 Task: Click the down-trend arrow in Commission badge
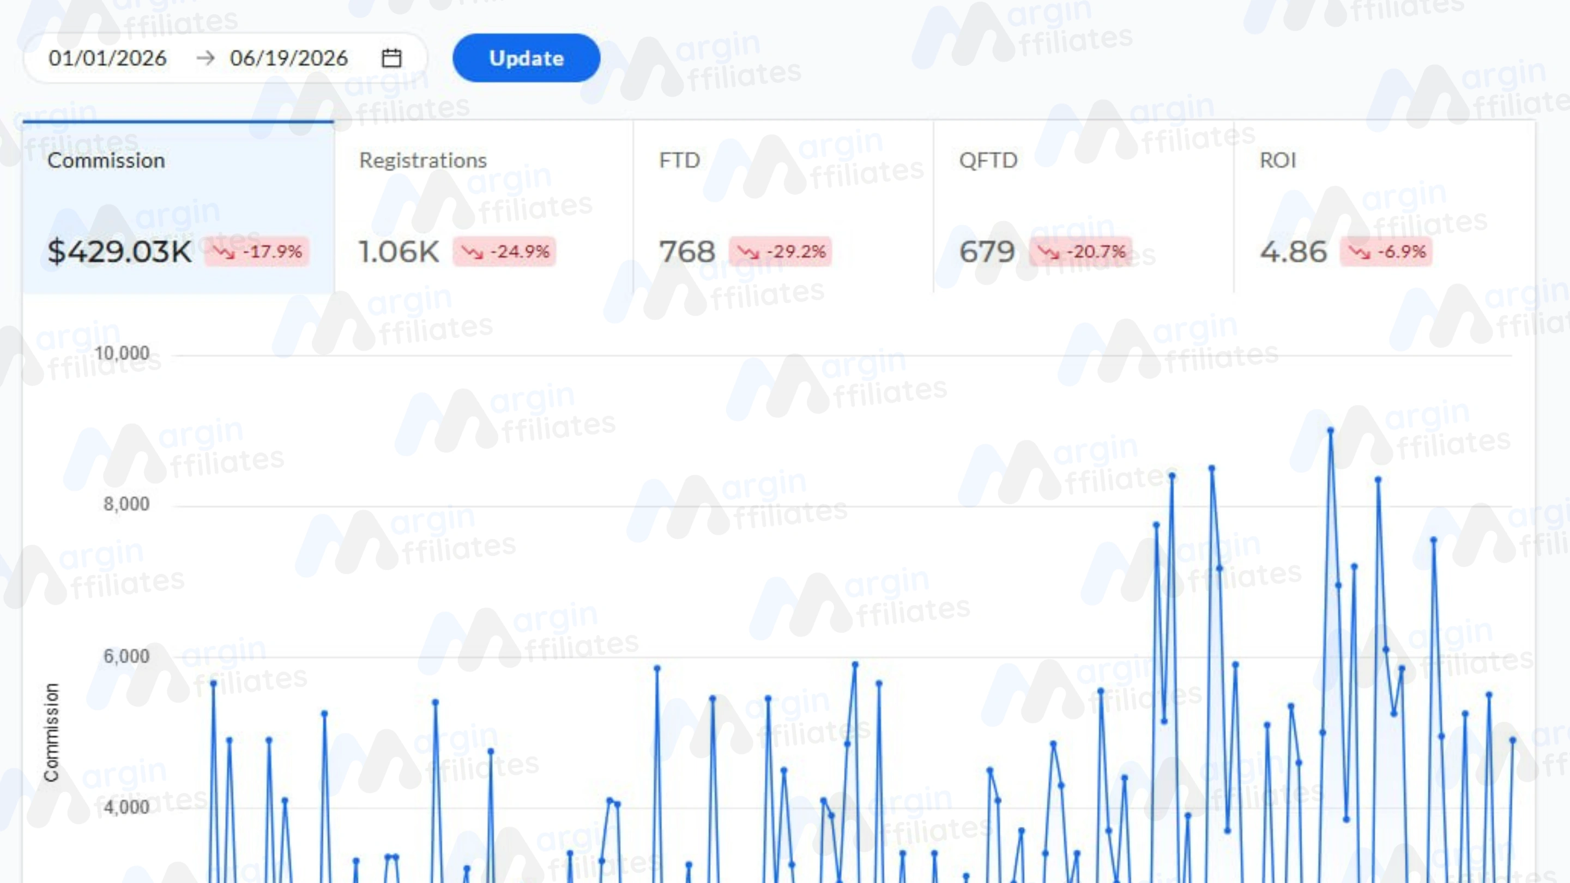coord(224,252)
